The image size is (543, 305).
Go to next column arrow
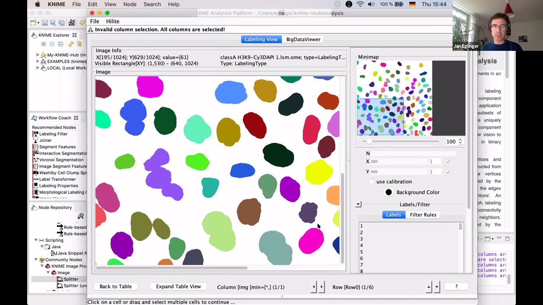coord(322,287)
